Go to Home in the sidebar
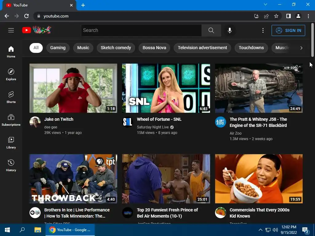 [11, 52]
